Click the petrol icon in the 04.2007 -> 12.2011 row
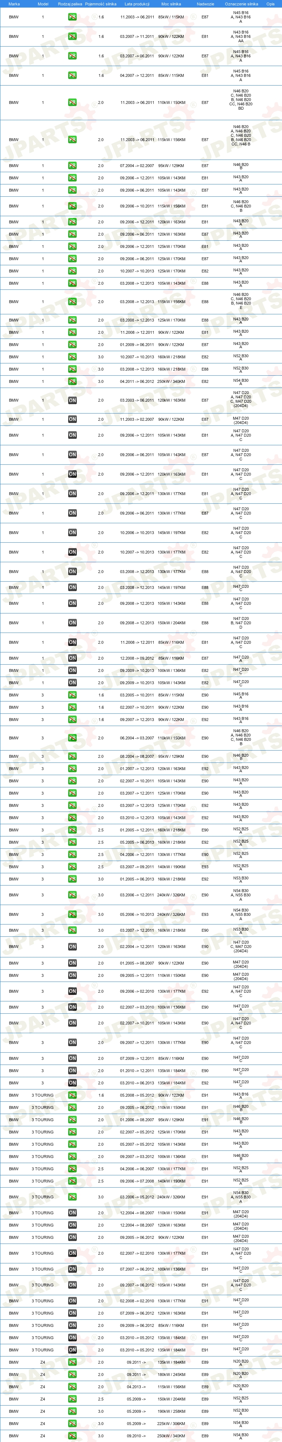The image size is (282, 1442). click(72, 75)
